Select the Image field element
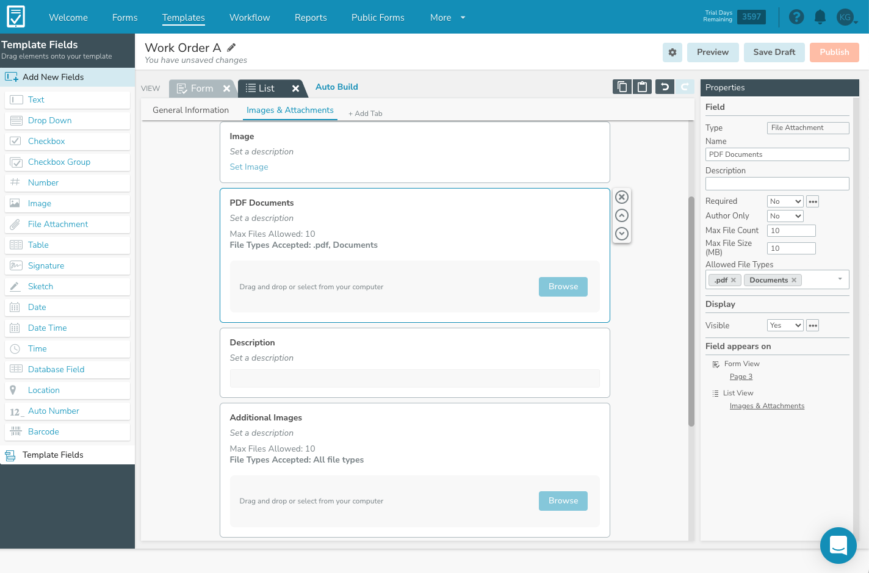Screen dimensions: 869x573 click(x=67, y=203)
